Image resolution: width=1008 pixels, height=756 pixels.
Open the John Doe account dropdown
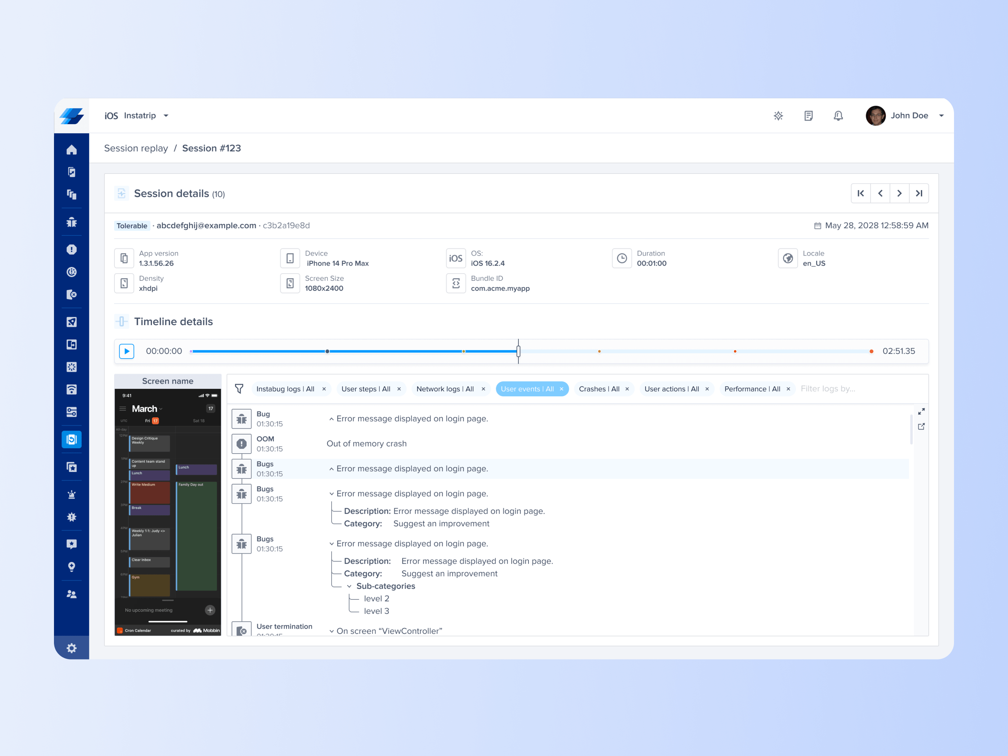[941, 116]
